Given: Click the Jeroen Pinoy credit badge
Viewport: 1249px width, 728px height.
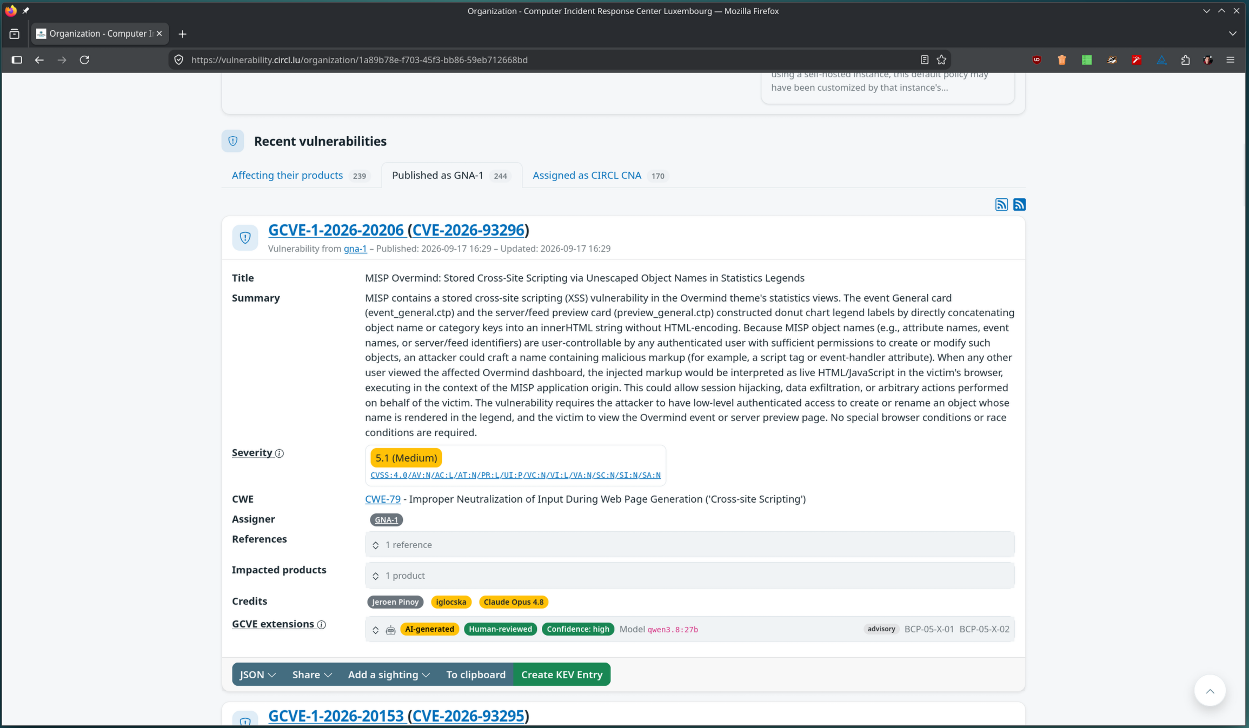Looking at the screenshot, I should pos(395,602).
